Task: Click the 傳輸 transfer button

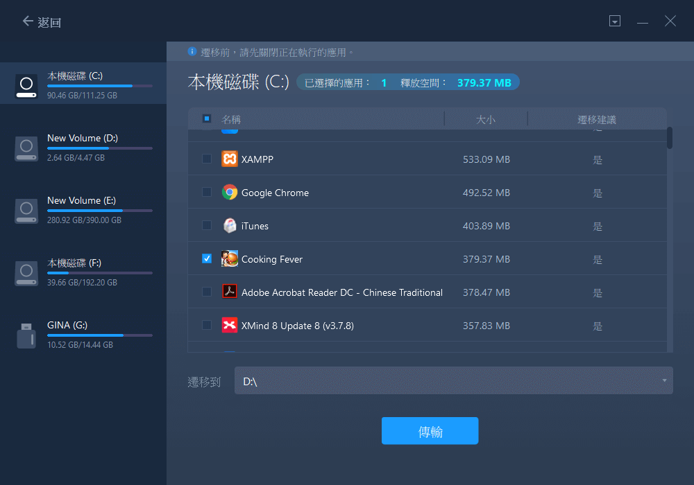Action: coord(430,431)
